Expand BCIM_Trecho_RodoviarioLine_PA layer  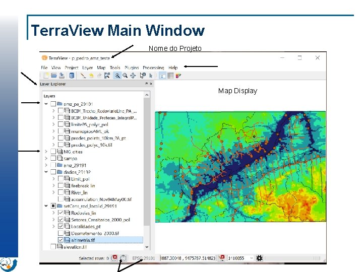(x=53, y=111)
